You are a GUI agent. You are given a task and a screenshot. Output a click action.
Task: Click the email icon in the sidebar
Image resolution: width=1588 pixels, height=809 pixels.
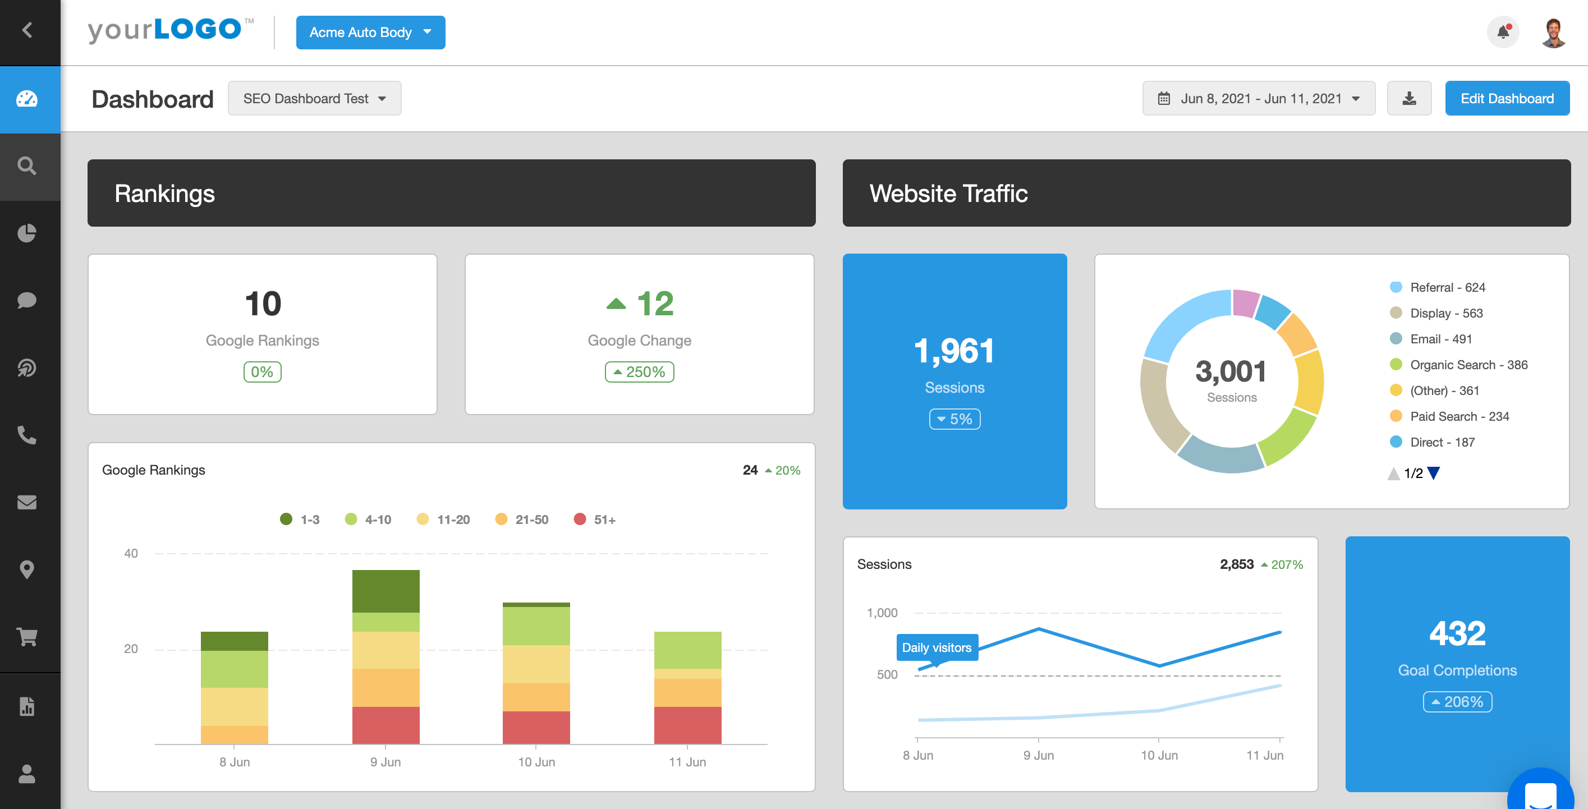click(x=29, y=503)
